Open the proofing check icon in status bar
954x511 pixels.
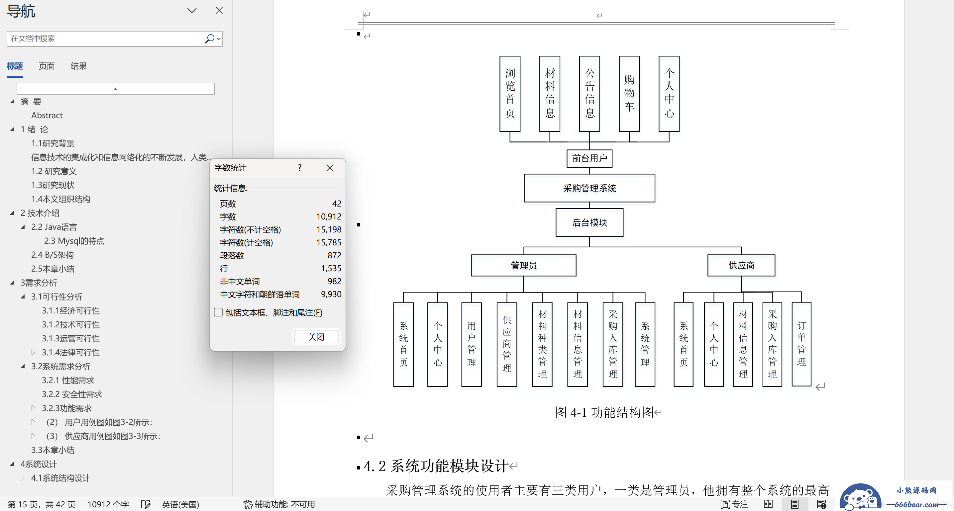point(146,504)
